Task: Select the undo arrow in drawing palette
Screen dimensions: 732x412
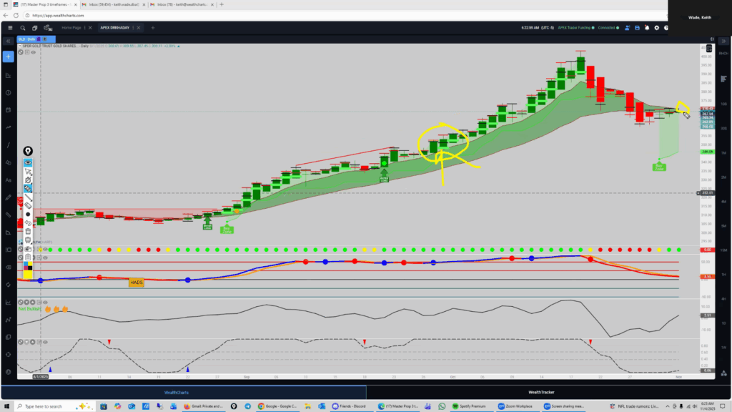Action: (x=28, y=222)
